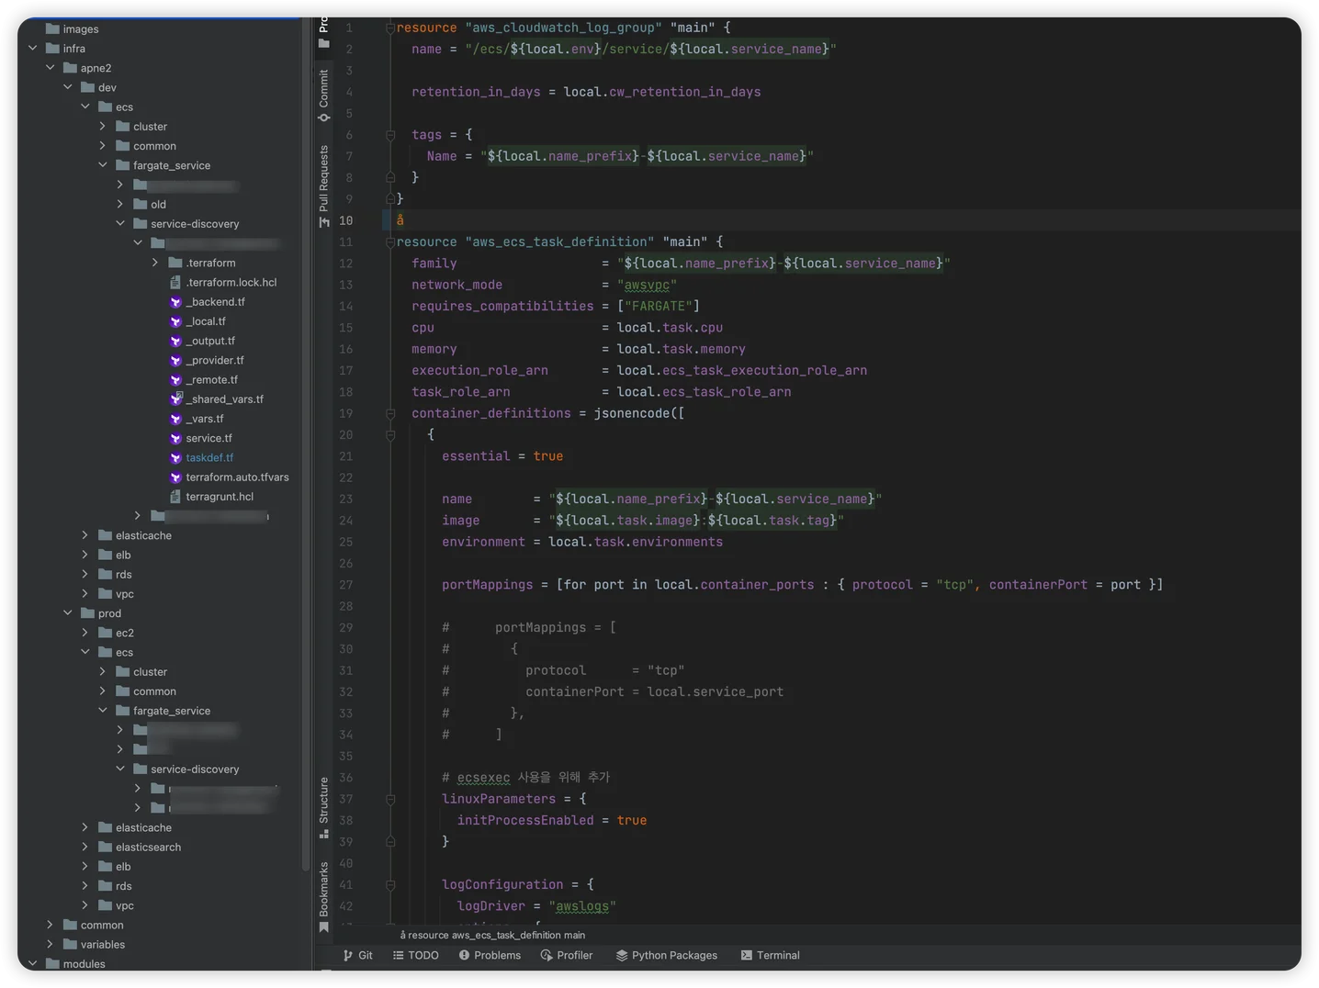1319x988 pixels.
Task: Expand the dev rds folder
Action: [x=85, y=574]
